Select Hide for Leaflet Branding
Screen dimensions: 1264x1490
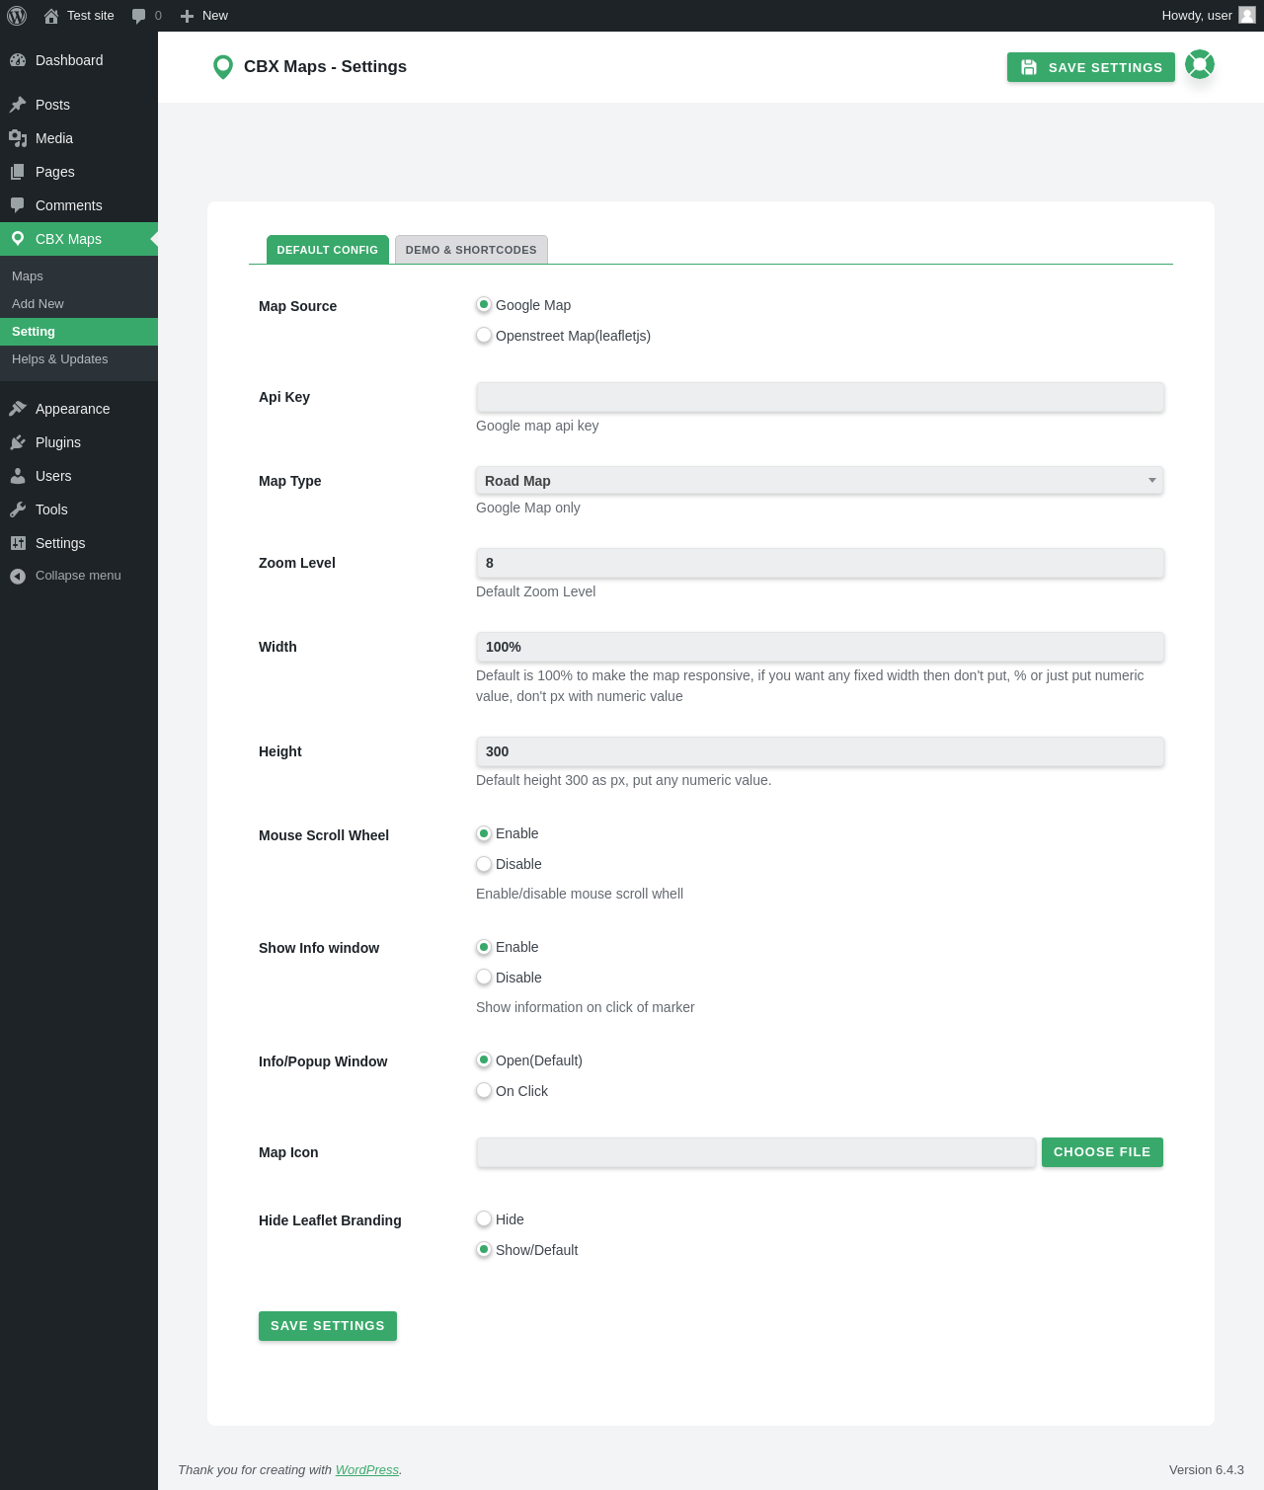coord(484,1219)
